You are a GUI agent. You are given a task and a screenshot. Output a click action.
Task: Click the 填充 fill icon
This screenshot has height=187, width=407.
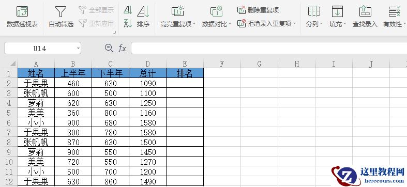pyautogui.click(x=337, y=12)
